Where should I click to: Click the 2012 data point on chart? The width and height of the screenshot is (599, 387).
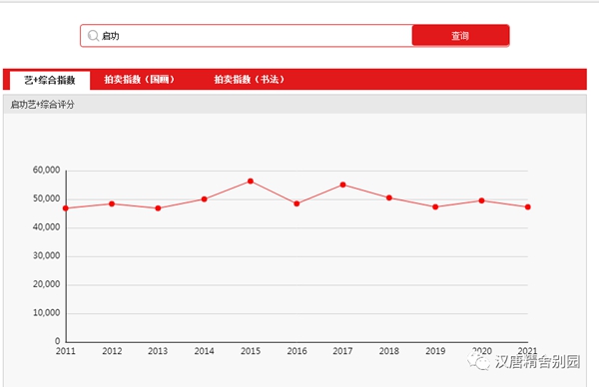point(112,203)
